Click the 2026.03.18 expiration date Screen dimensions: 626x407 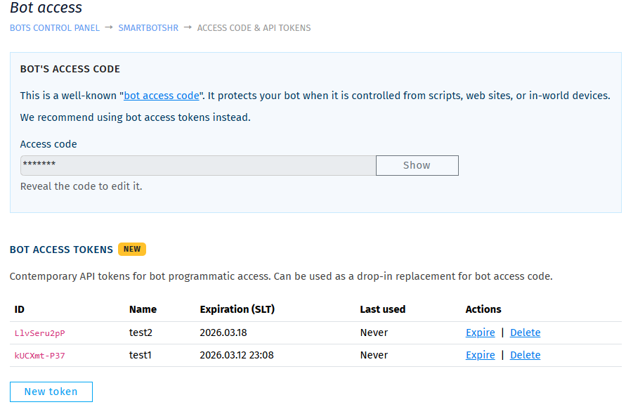coord(223,332)
